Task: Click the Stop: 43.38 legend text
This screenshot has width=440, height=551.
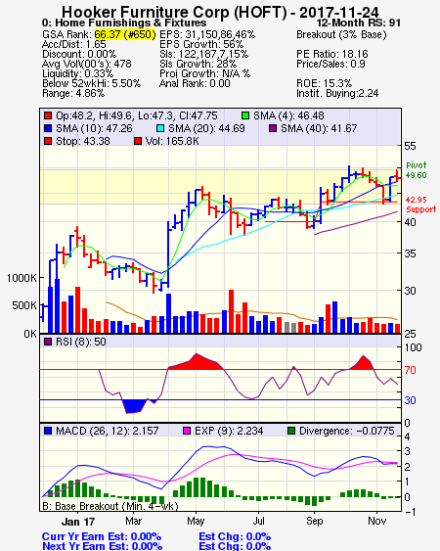Action: 83,141
